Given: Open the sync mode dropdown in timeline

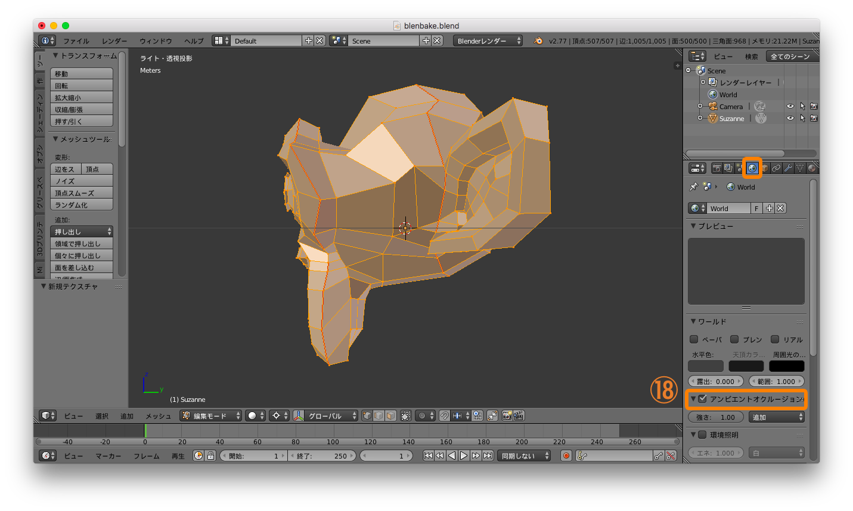Looking at the screenshot, I should (524, 456).
